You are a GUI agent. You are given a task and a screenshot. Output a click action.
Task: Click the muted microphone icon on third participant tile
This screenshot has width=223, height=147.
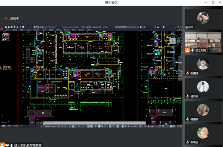click(188, 73)
